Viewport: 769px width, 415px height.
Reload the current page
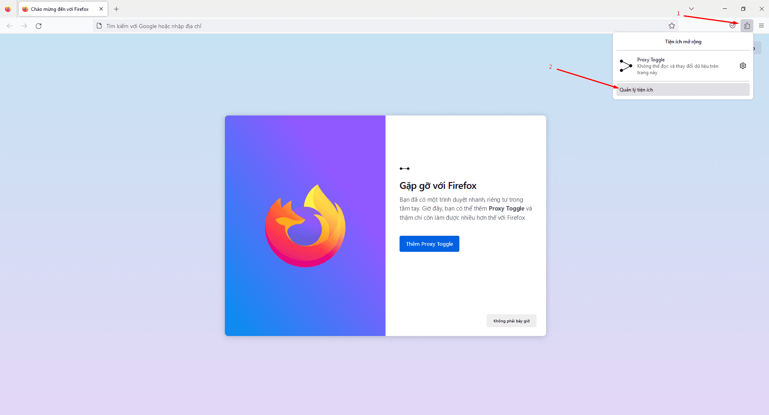[x=39, y=26]
